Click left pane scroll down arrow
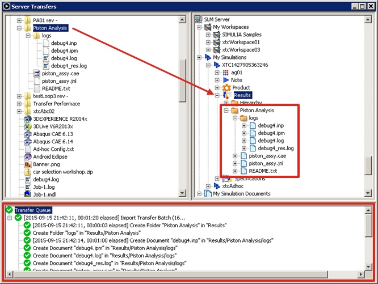Viewport: 378px width, 284px height. click(x=183, y=193)
